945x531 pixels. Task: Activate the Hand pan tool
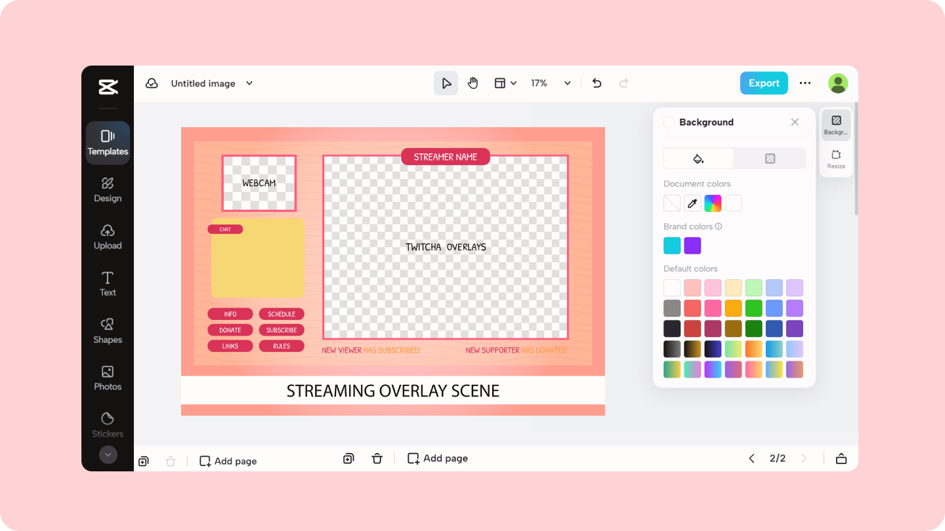472,83
